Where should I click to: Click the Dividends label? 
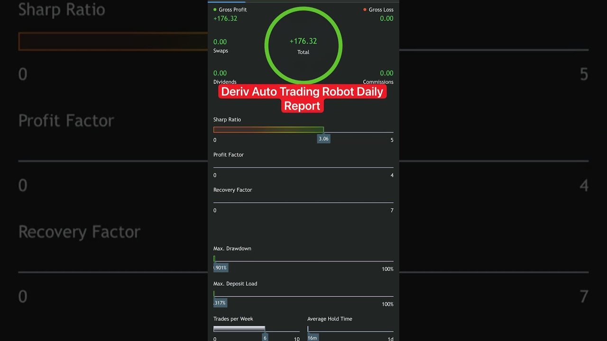click(x=225, y=82)
